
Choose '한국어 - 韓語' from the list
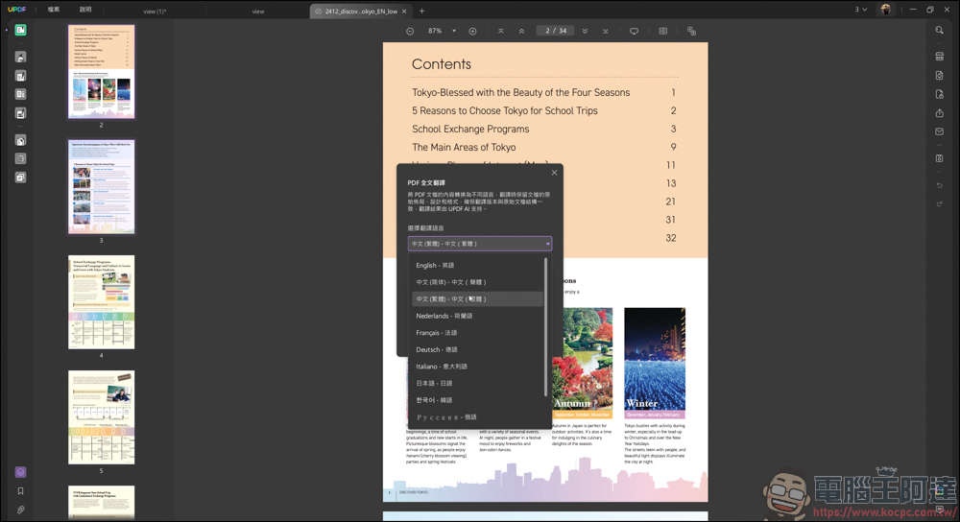point(477,400)
